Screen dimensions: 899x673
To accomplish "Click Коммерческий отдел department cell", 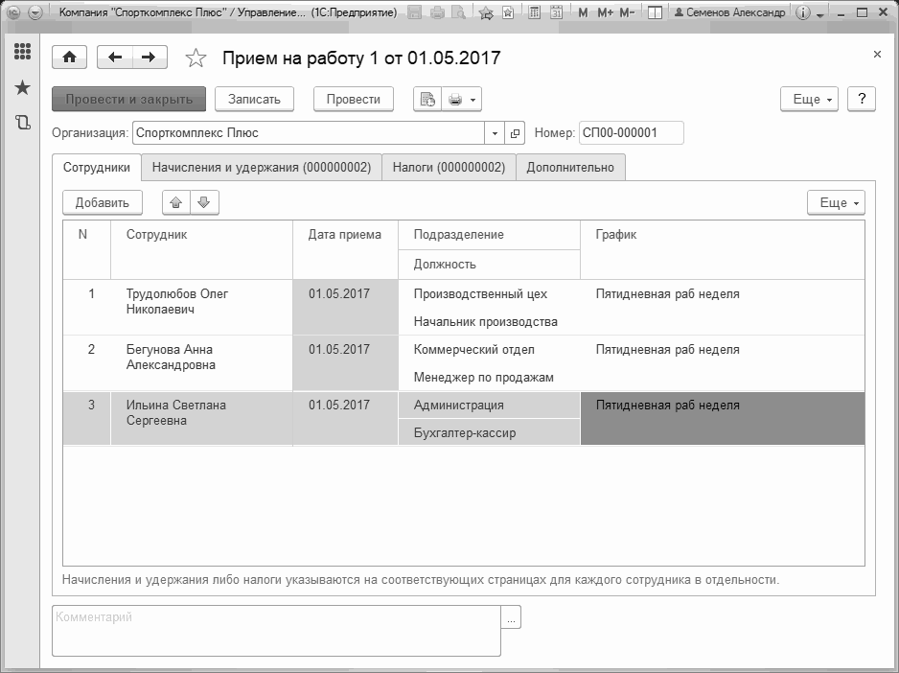I will pos(489,349).
